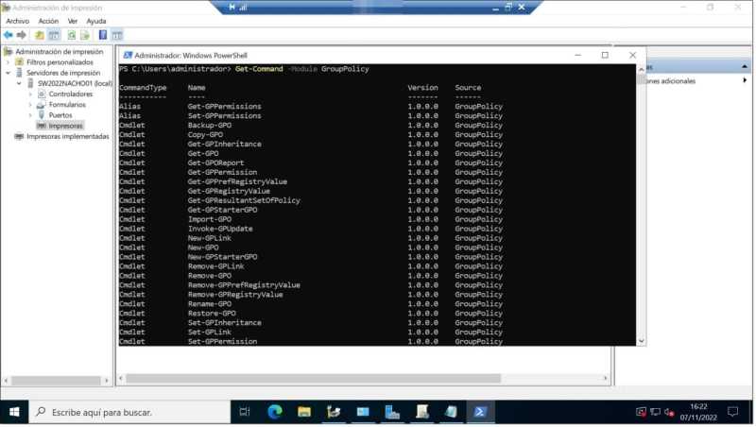
Task: Click the Get-Command text in PowerShell
Action: pyautogui.click(x=259, y=69)
